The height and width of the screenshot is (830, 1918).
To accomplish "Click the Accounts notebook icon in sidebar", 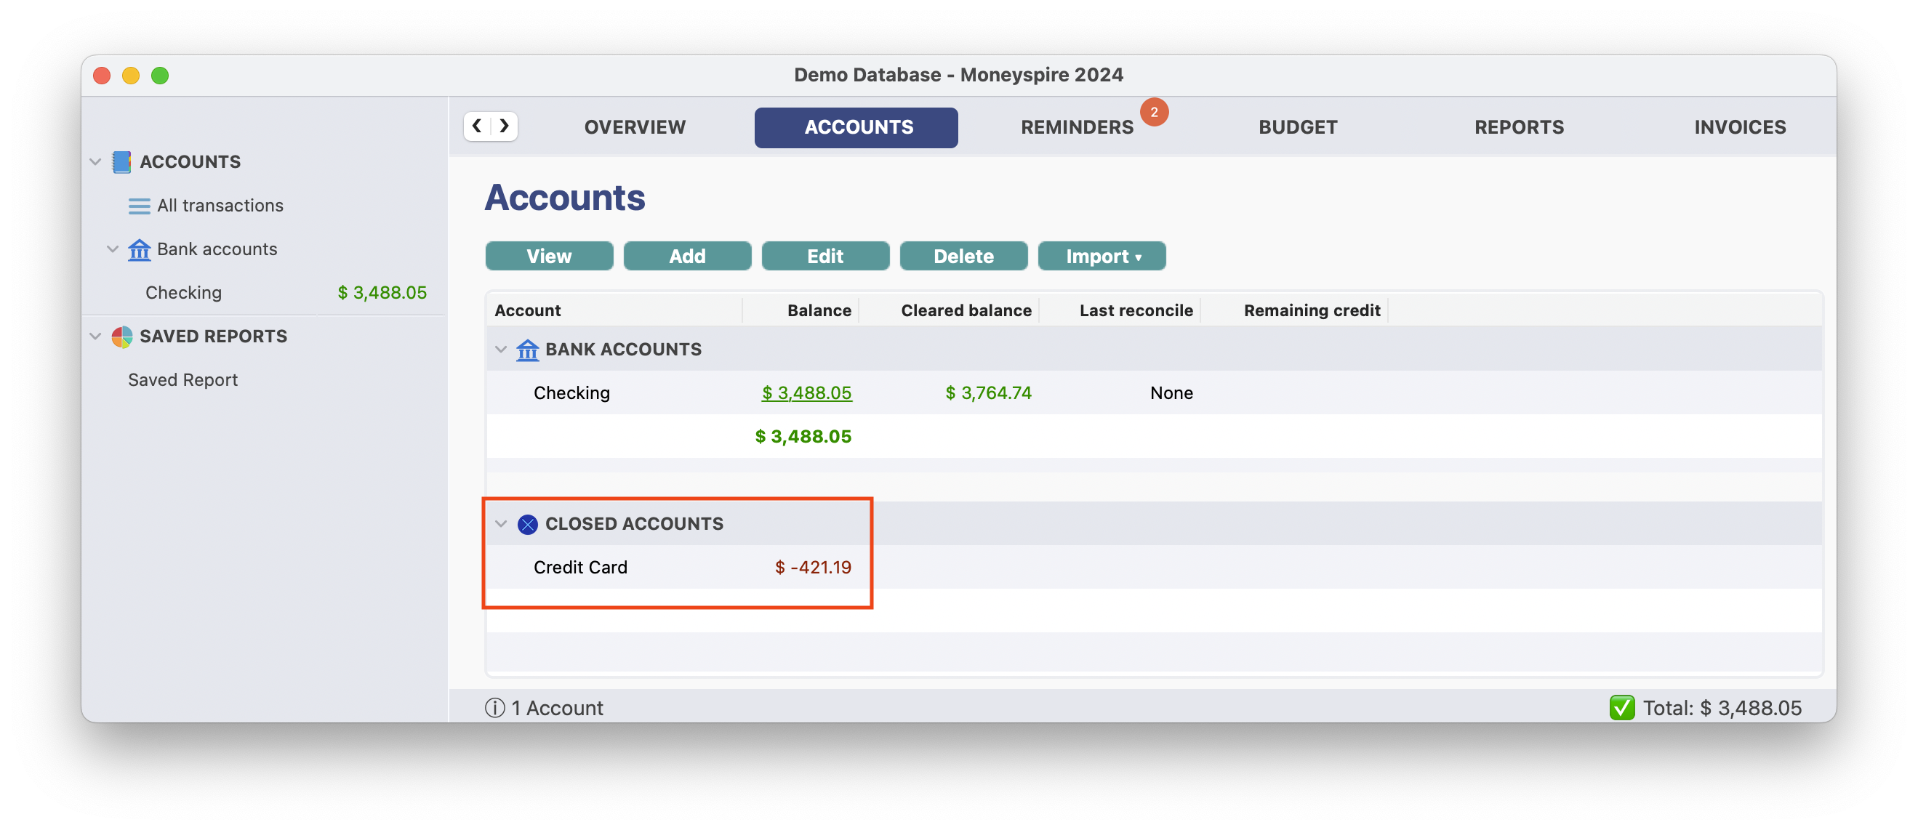I will tap(121, 161).
